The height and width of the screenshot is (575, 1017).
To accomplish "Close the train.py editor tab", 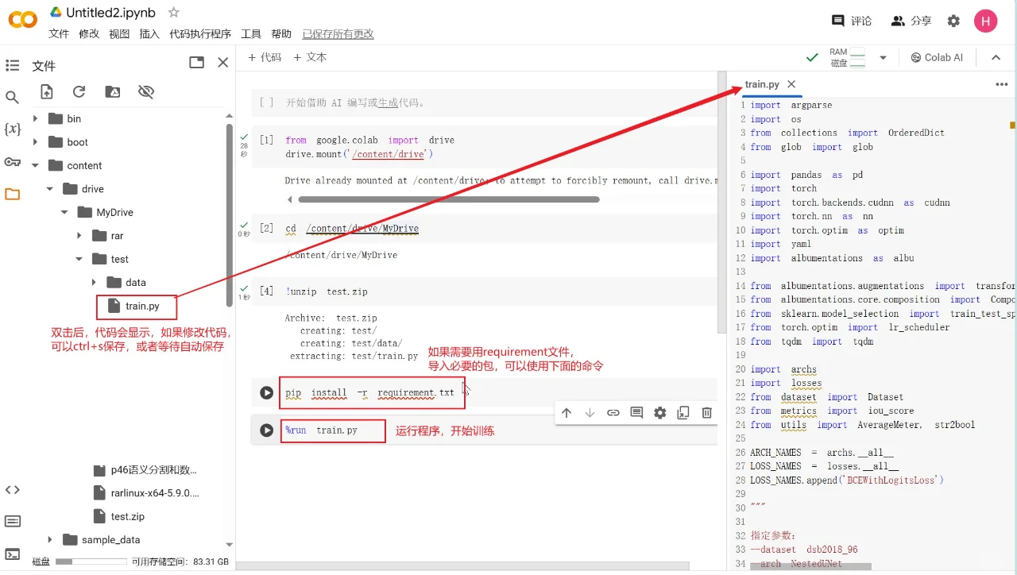I will (791, 84).
